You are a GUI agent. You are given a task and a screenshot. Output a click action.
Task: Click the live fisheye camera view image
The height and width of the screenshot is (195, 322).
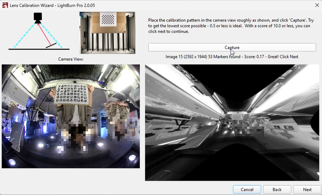pos(71,116)
